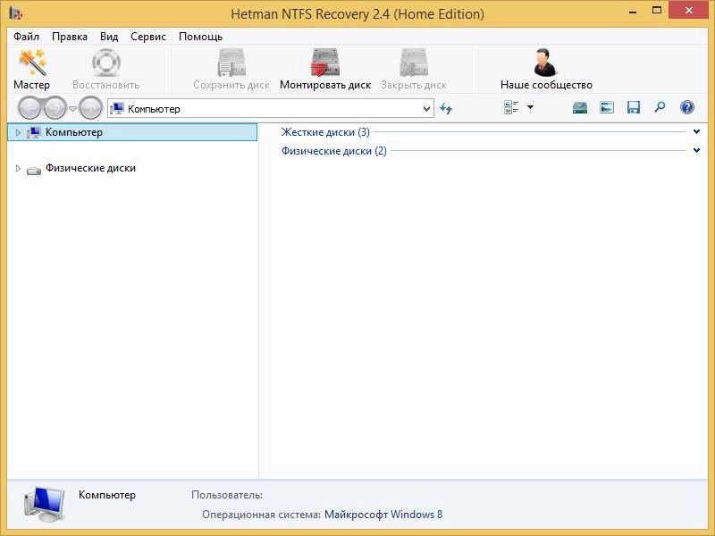Click the magnifier search icon
Screen dimensions: 715x536
(660, 107)
